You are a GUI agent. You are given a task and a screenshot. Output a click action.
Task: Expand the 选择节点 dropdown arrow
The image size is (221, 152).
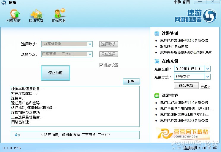coord(90,54)
